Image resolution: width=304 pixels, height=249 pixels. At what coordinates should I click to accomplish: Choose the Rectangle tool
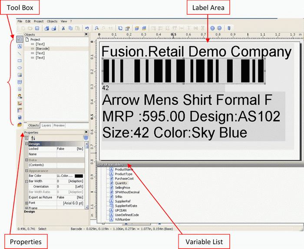click(20, 61)
